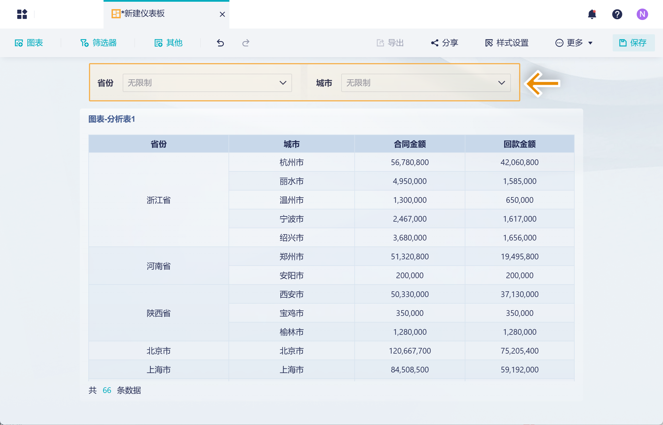Add a filter via 筛选器
The height and width of the screenshot is (425, 663).
tap(98, 43)
